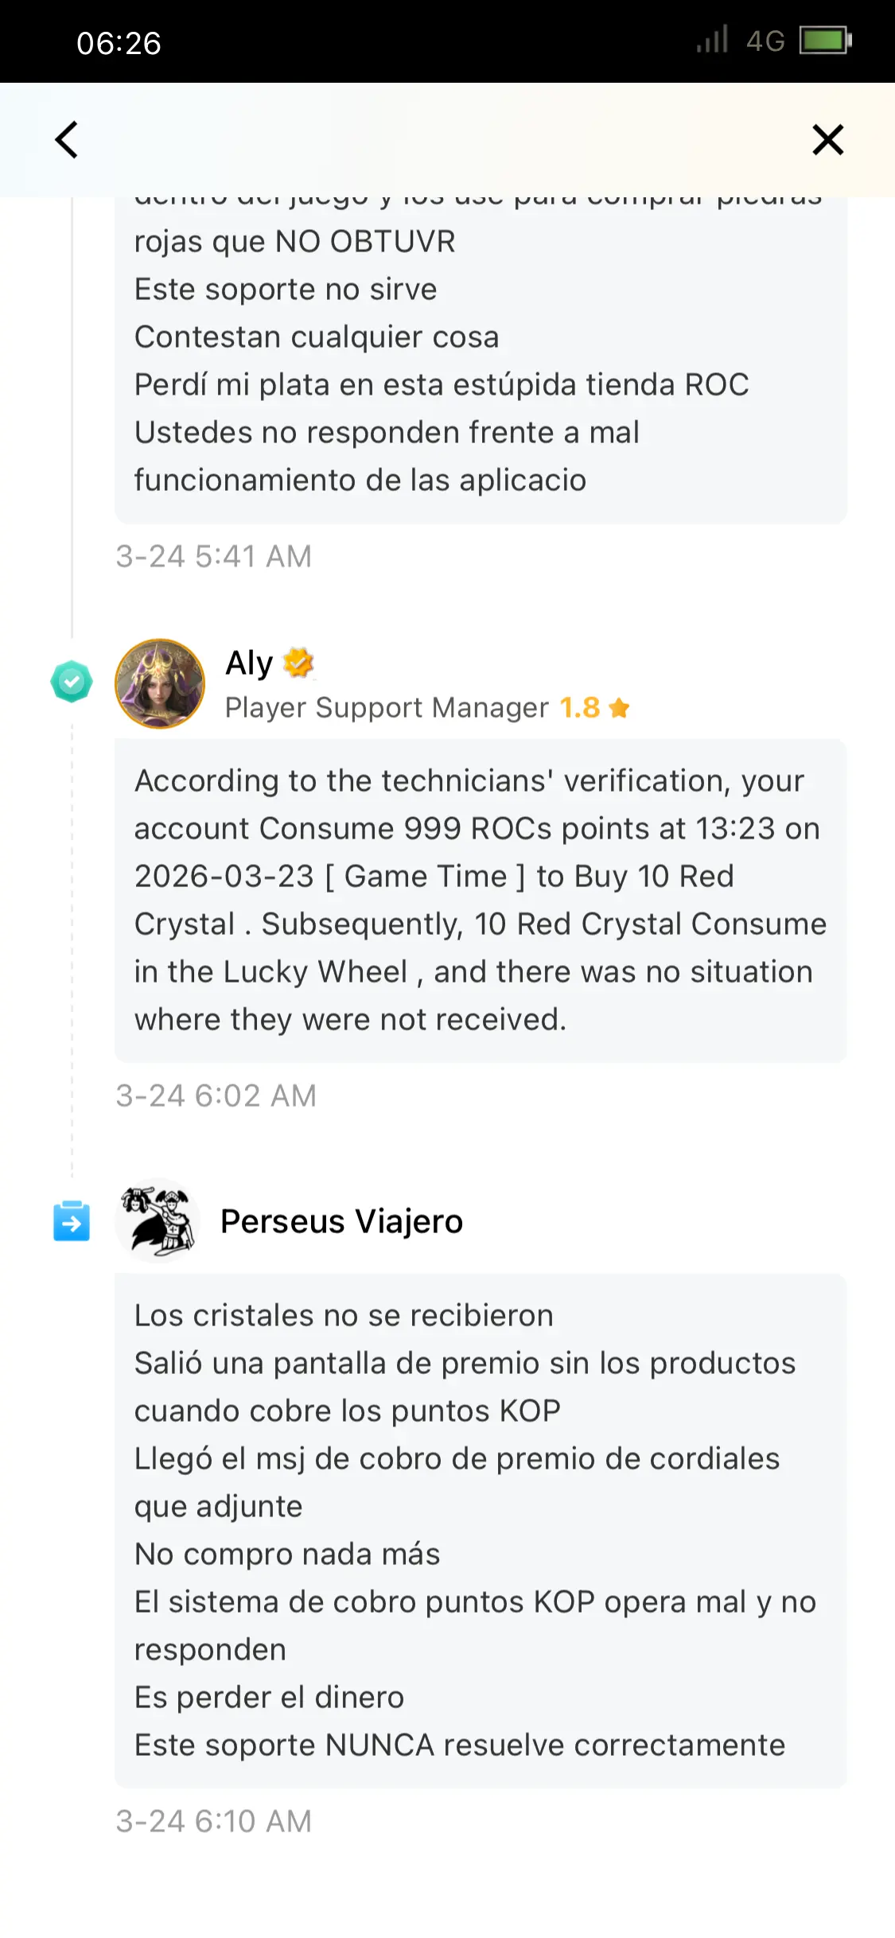Screen dimensions: 895x1938
Task: Tap the blue forward-arrow status badge
Action: 72,1223
